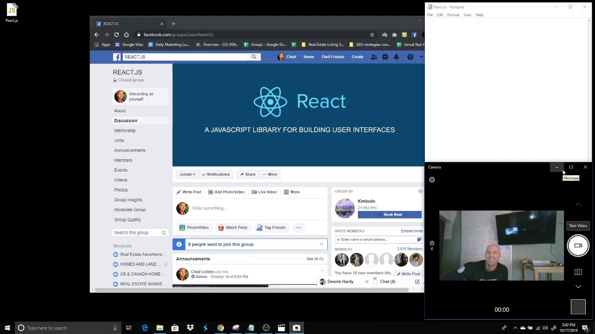Open Facebook account dropdown arrow
595x334 pixels.
[x=421, y=57]
